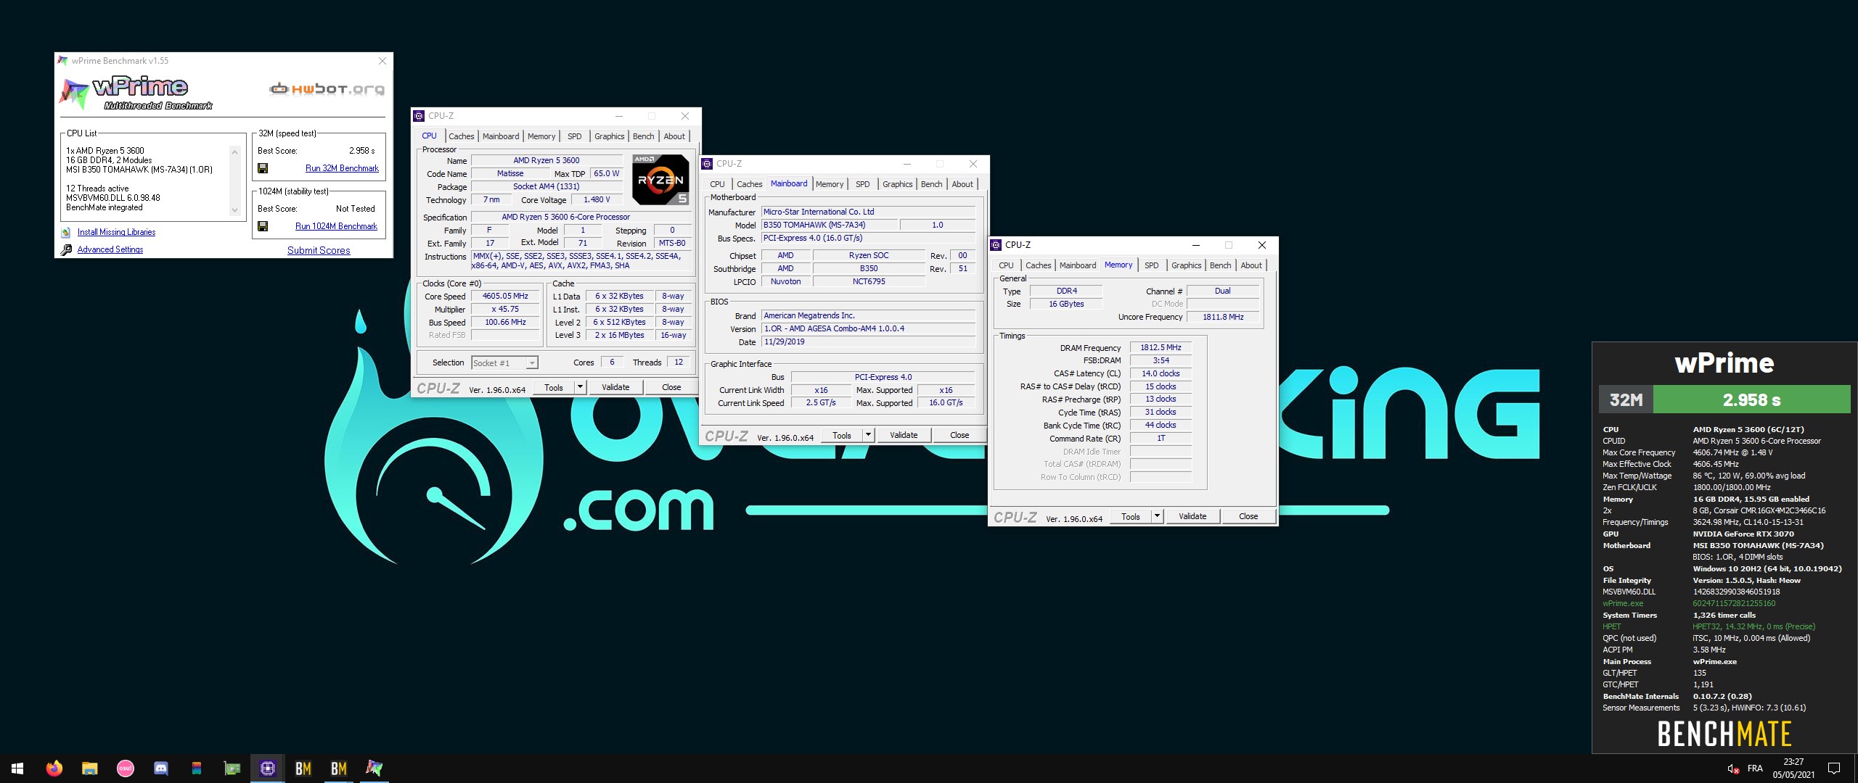Switch to CPU tab in Memory window
Viewport: 1858px width, 783px height.
pos(1006,265)
